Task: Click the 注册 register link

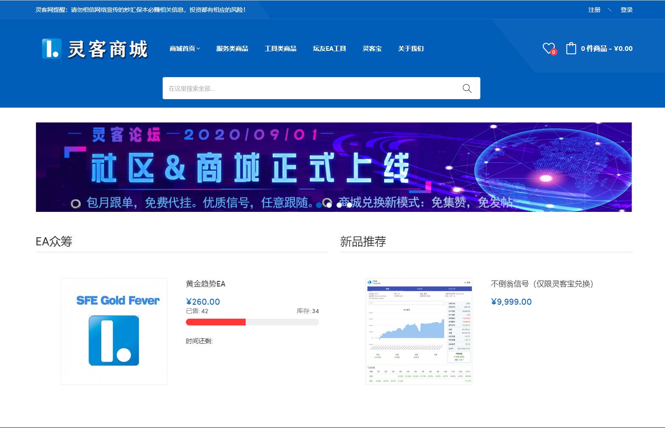Action: tap(594, 10)
